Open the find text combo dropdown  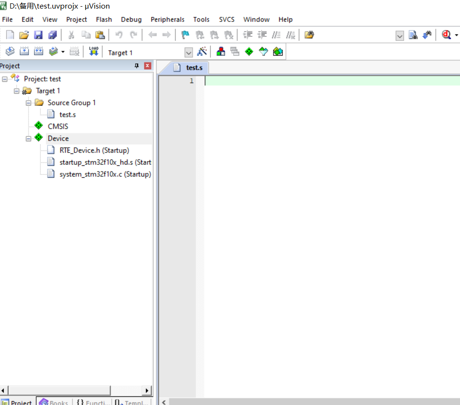[x=400, y=36]
